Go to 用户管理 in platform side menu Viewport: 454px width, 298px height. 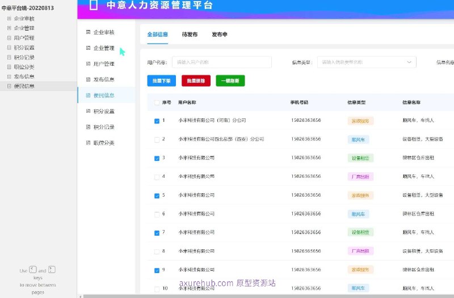pyautogui.click(x=104, y=63)
